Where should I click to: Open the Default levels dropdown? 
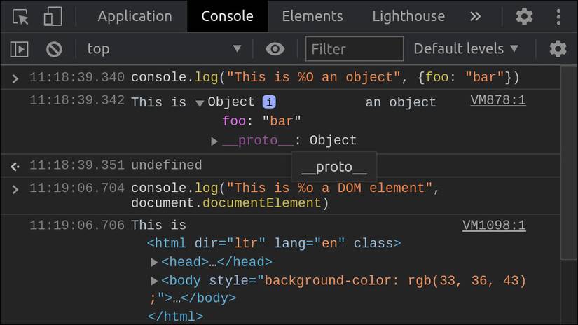point(466,49)
